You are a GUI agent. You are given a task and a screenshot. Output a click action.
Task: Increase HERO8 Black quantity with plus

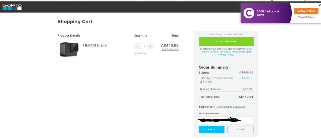150,46
